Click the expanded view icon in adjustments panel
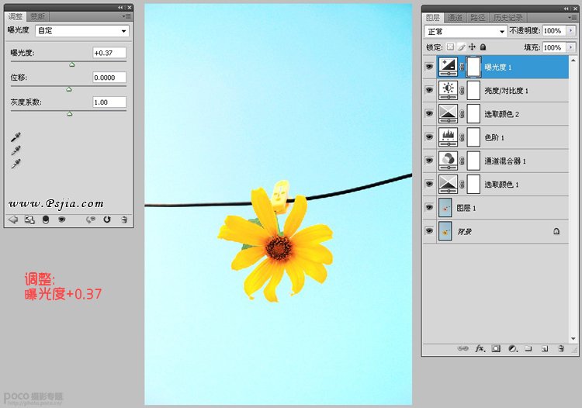 tap(29, 220)
